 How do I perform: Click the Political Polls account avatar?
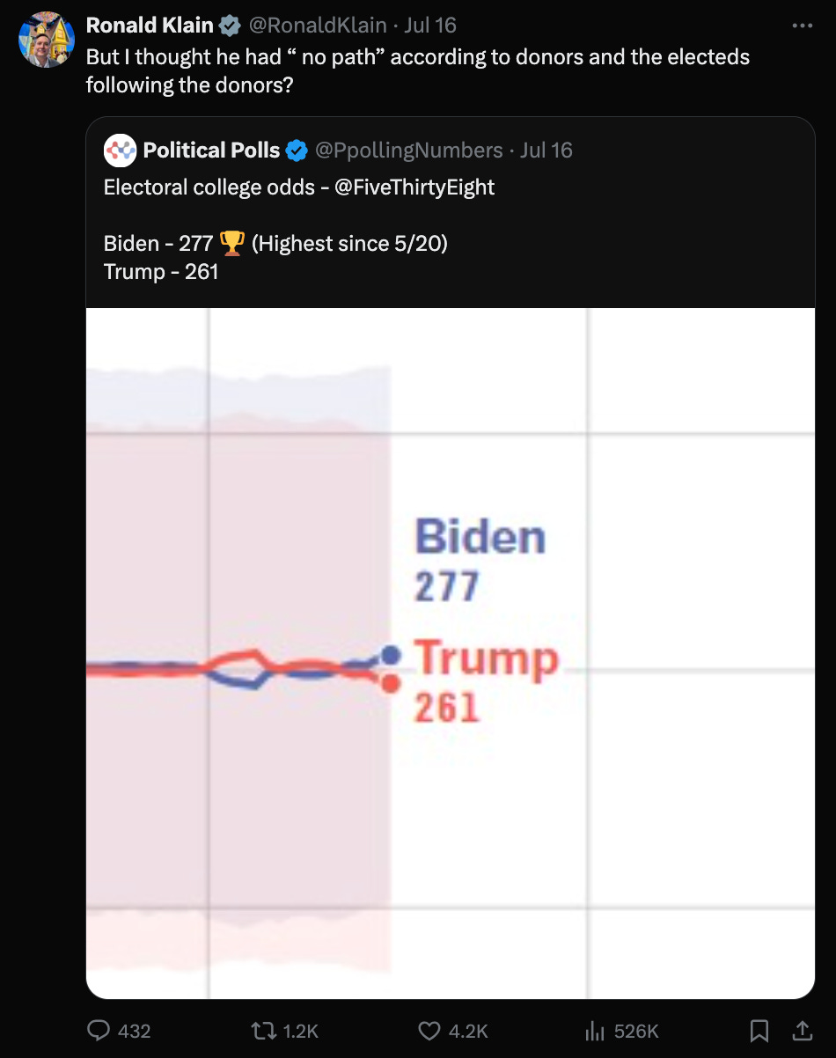click(120, 150)
